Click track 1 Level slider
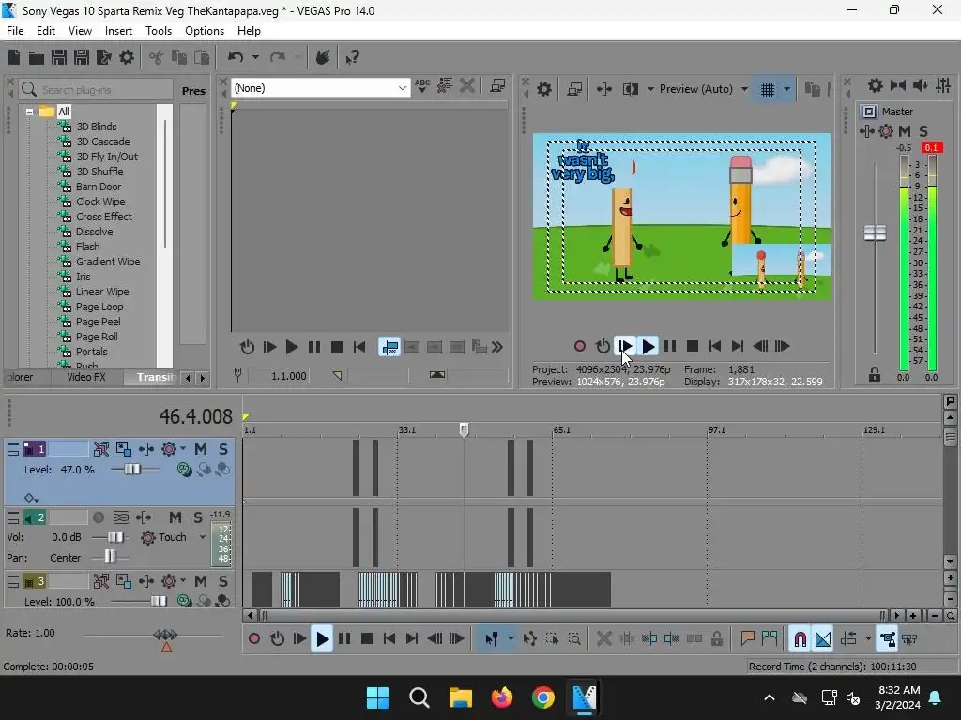 (x=132, y=470)
